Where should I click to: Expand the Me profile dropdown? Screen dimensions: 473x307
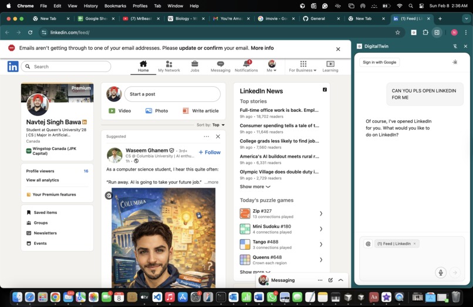tap(272, 66)
